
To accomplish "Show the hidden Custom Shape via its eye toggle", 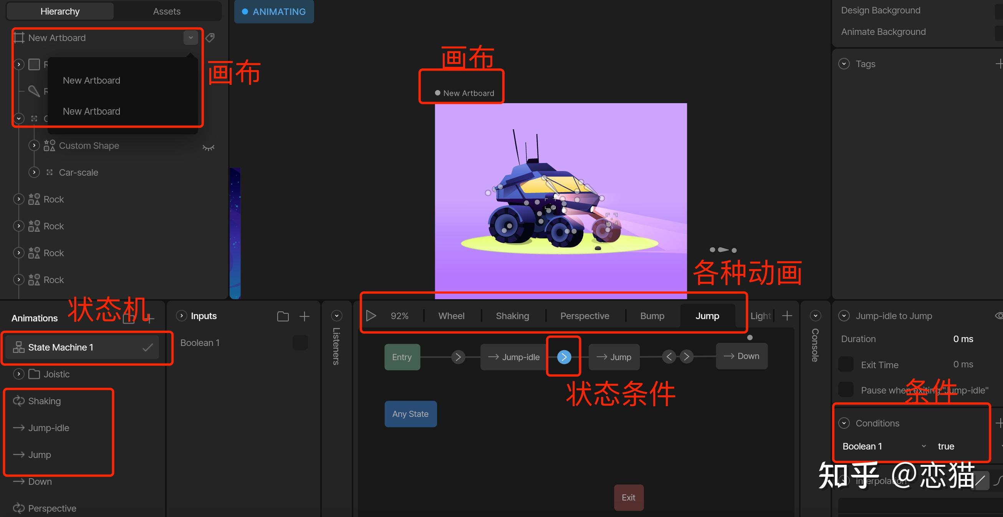I will [x=209, y=147].
